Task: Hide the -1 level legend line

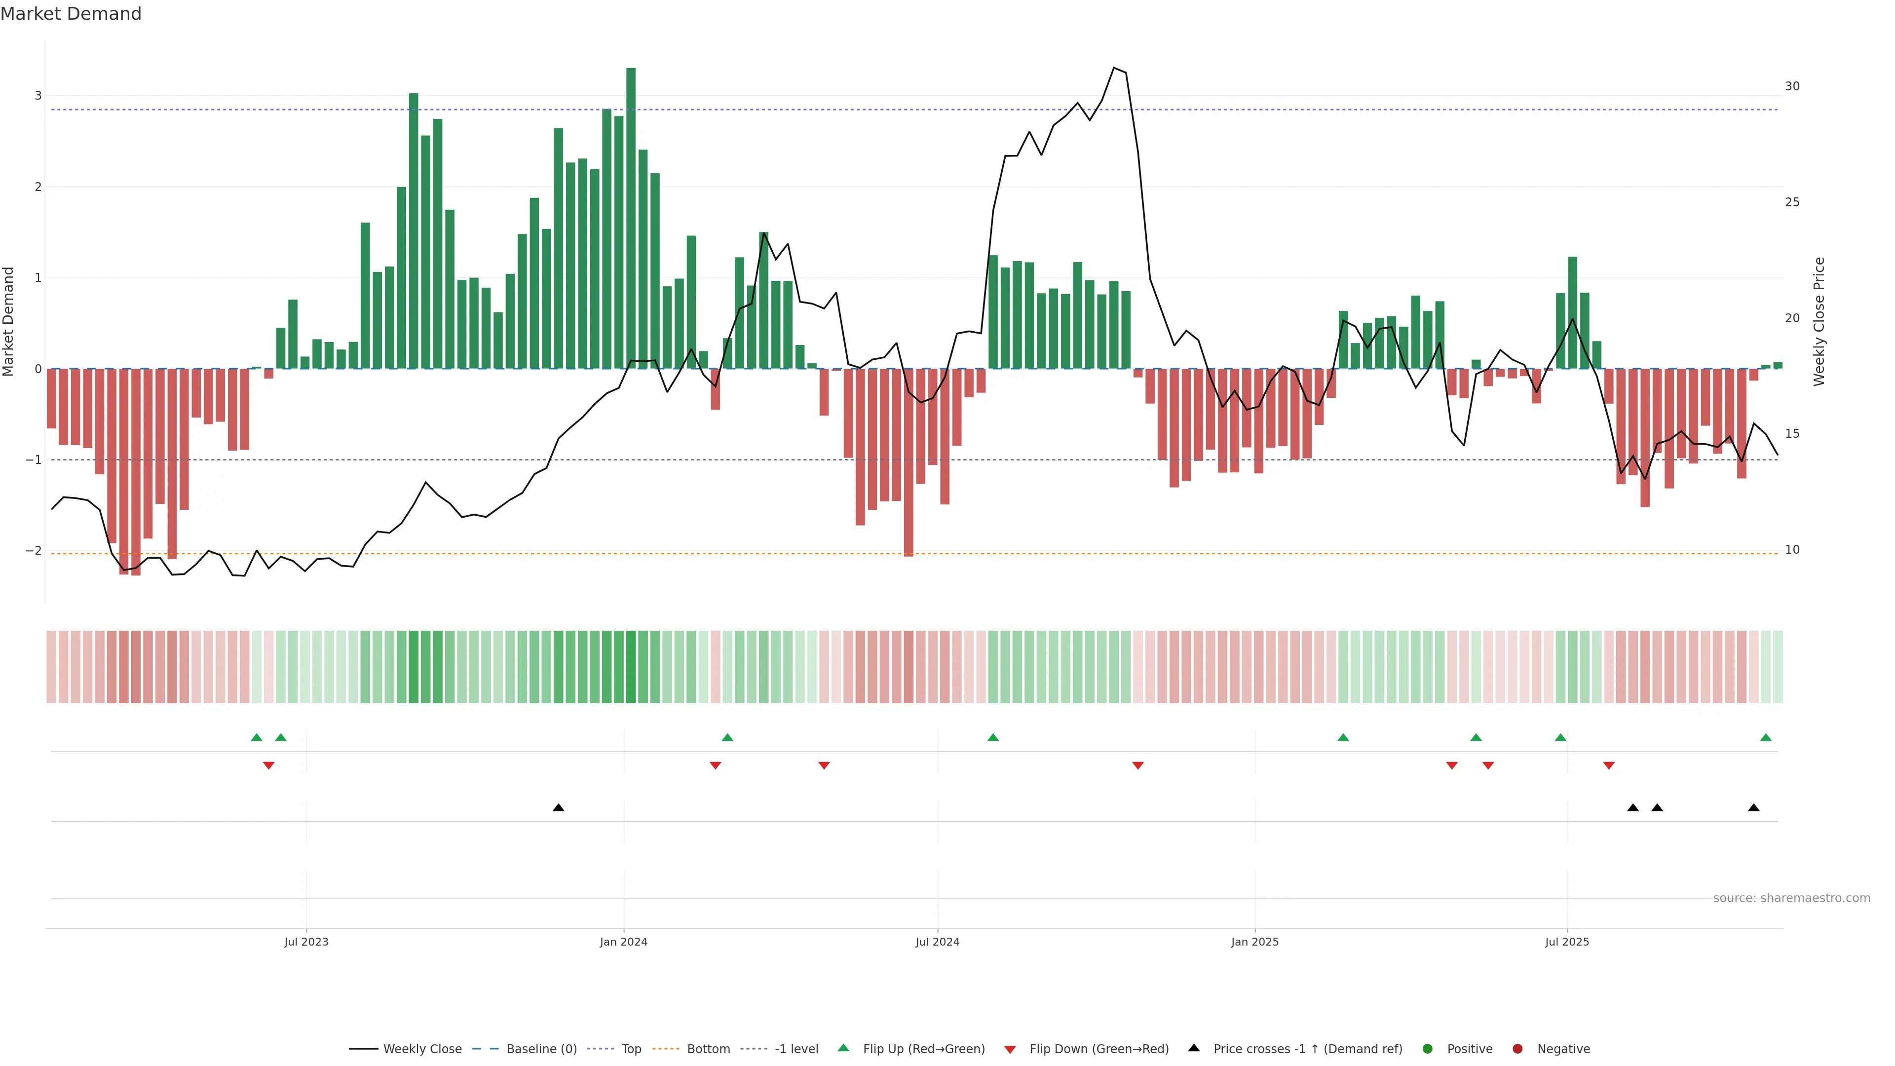Action: 796,1048
